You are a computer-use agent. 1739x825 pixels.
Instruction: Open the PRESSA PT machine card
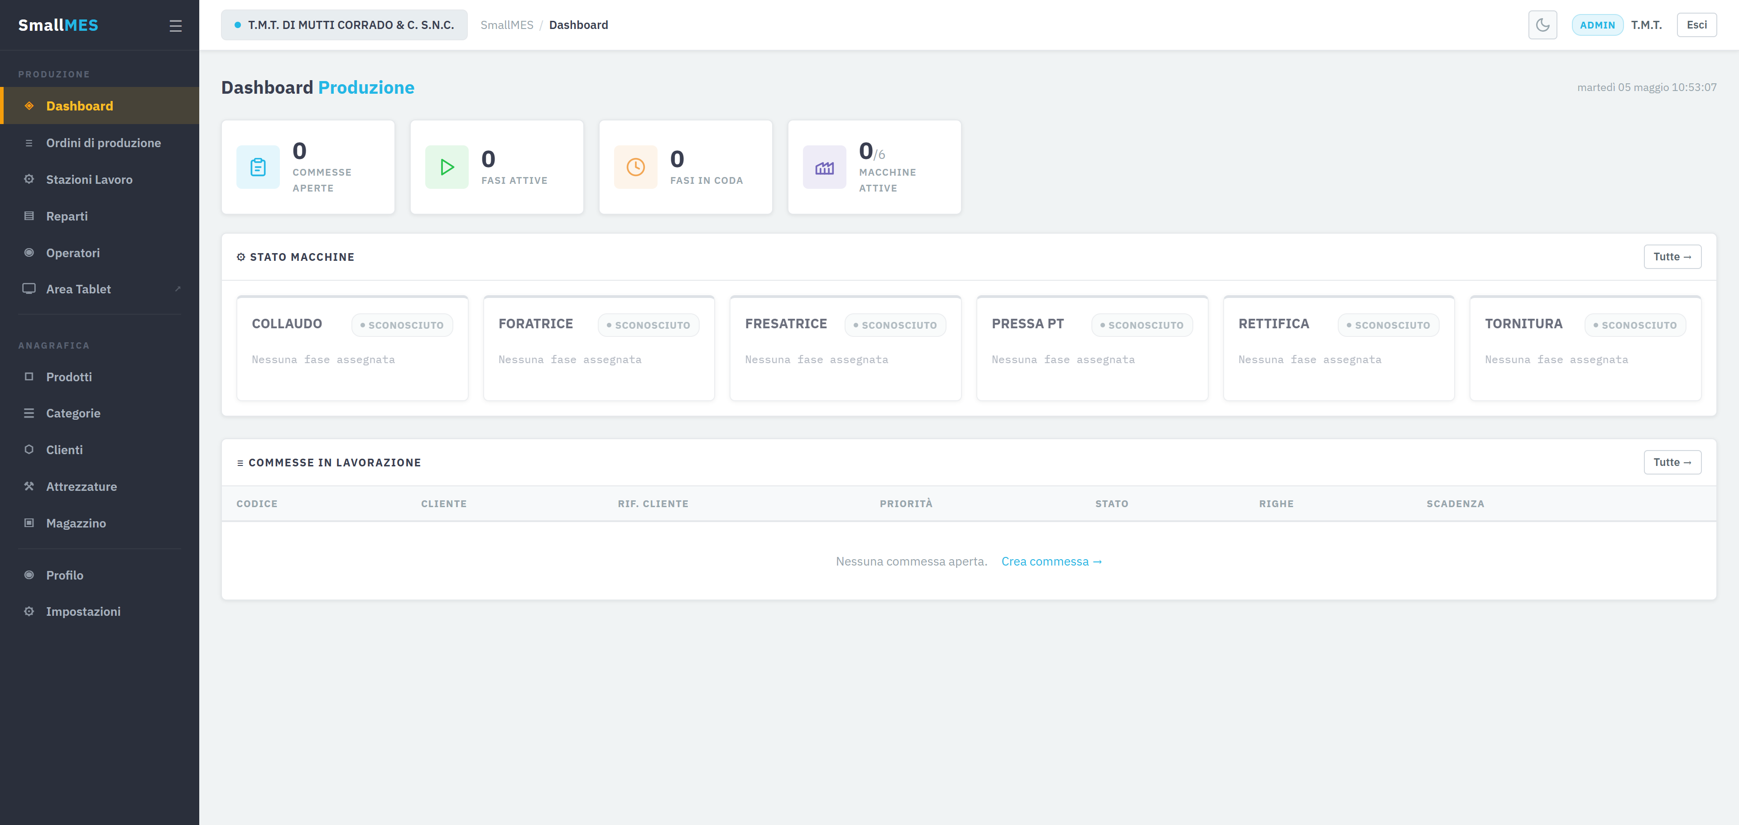[x=1092, y=348]
